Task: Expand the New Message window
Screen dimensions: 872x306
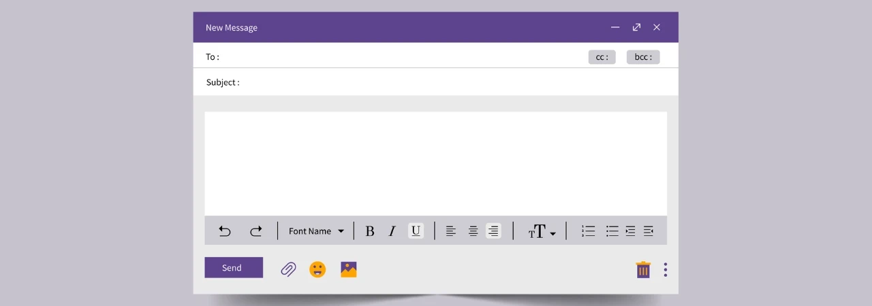Action: tap(636, 27)
